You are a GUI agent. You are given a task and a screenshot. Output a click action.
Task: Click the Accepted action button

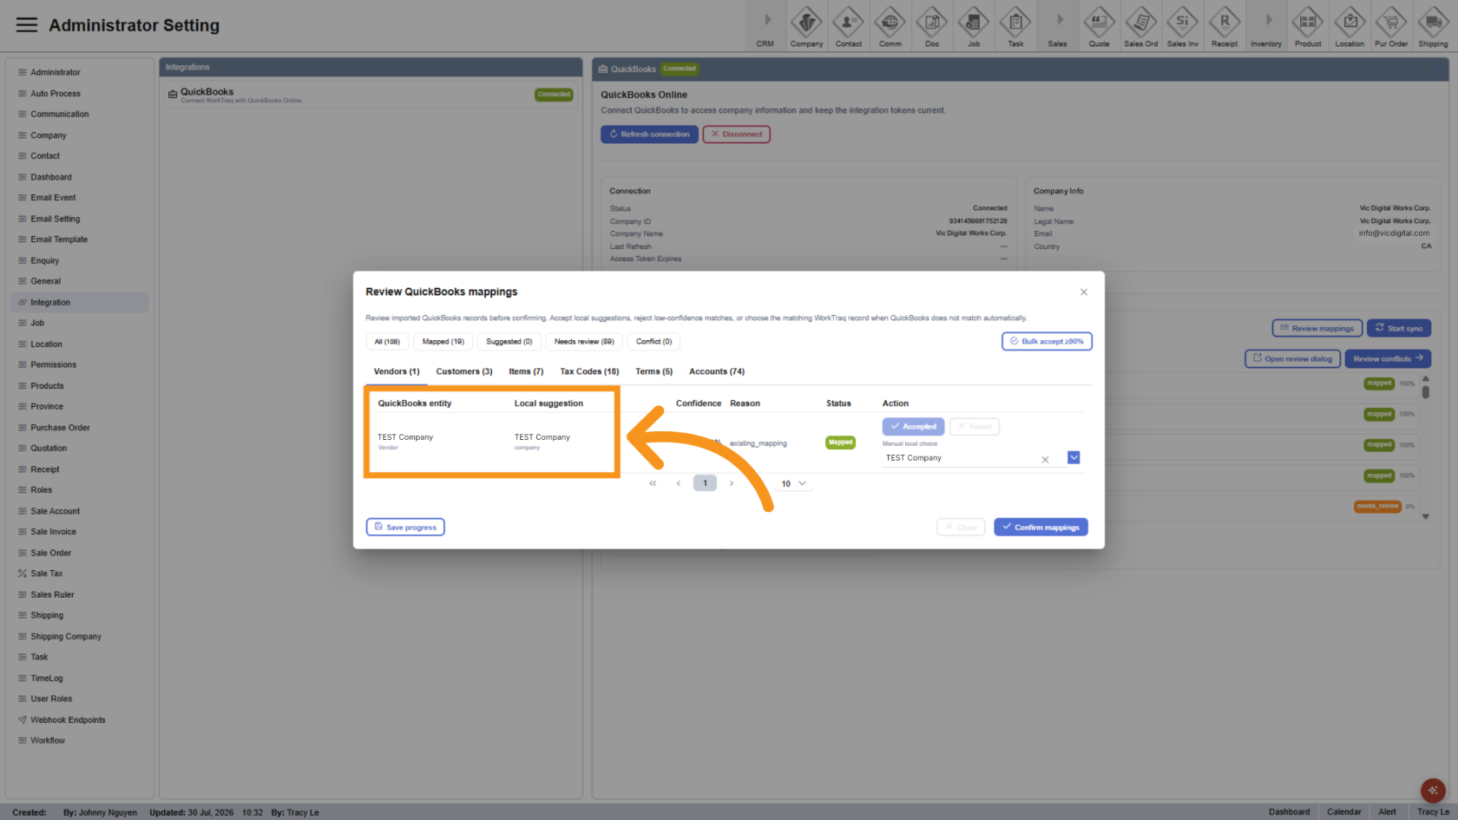point(913,426)
